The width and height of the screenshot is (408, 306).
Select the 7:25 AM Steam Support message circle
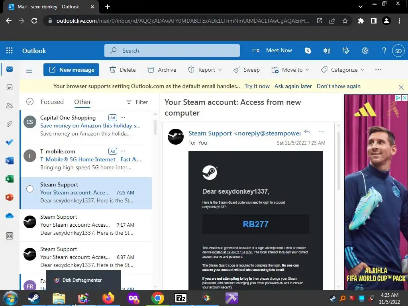click(30, 188)
